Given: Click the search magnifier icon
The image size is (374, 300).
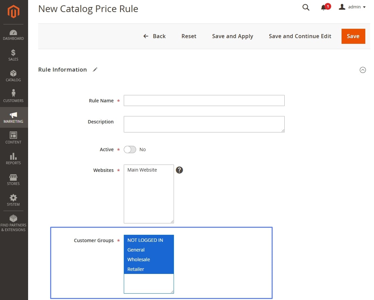Looking at the screenshot, I should pos(306,7).
